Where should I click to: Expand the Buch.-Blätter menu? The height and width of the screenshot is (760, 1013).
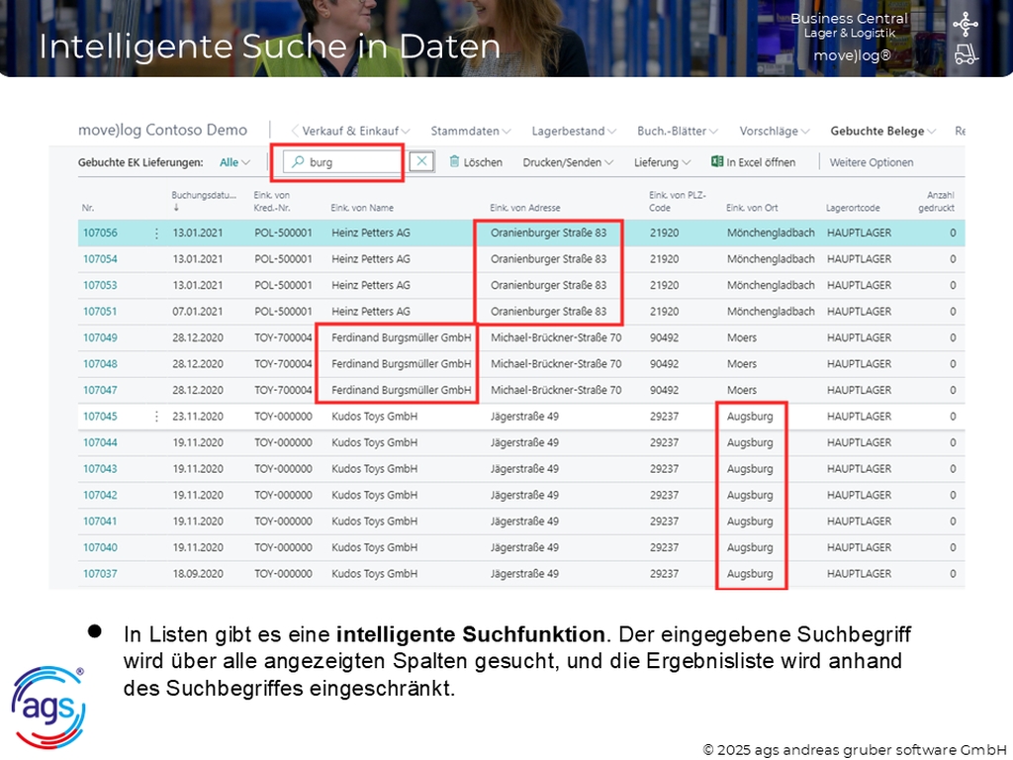pos(677,132)
